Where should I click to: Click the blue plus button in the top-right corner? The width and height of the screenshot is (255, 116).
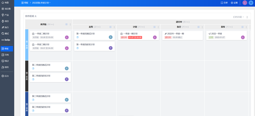(x=251, y=3)
